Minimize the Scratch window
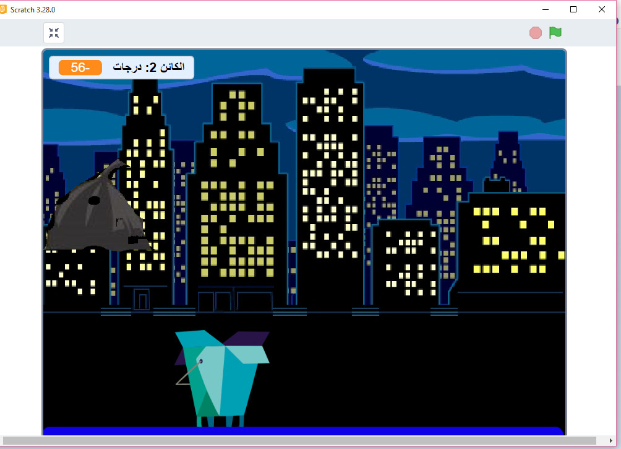This screenshot has width=621, height=449. coord(546,9)
